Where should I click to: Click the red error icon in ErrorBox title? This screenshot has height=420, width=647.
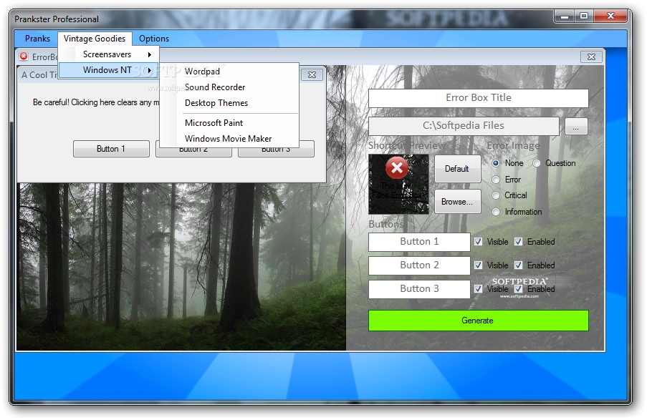coord(24,57)
